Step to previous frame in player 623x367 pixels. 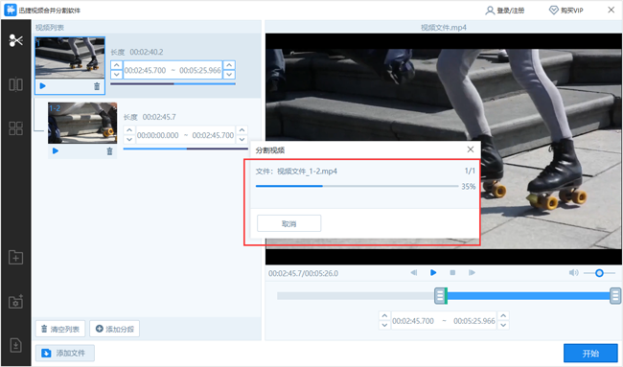pyautogui.click(x=414, y=272)
